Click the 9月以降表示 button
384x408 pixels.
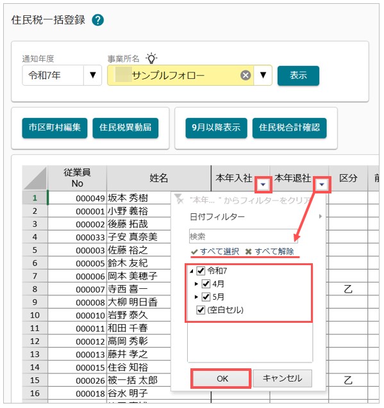click(216, 127)
